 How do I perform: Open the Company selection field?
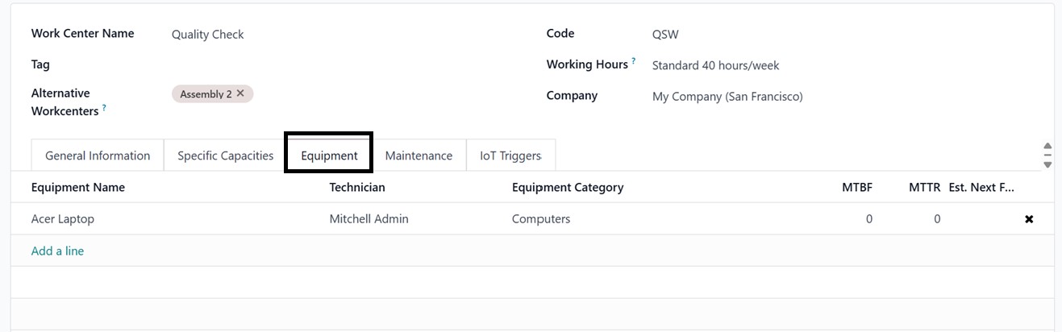[727, 97]
